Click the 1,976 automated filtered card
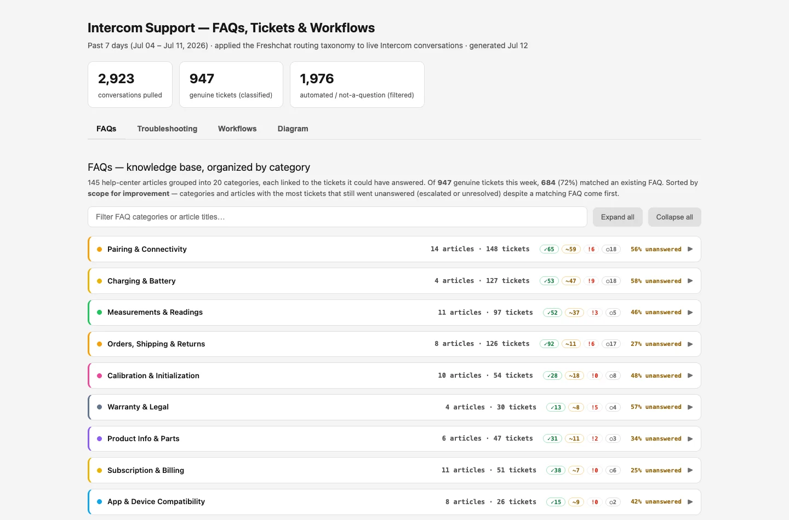Screen dimensions: 789x520 pos(357,84)
